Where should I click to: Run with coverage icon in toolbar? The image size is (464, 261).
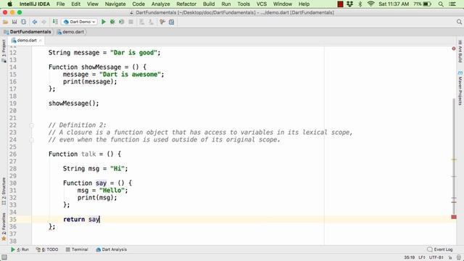(x=122, y=22)
